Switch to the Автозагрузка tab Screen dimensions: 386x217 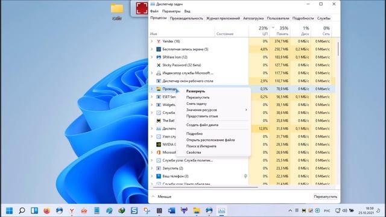pos(253,18)
